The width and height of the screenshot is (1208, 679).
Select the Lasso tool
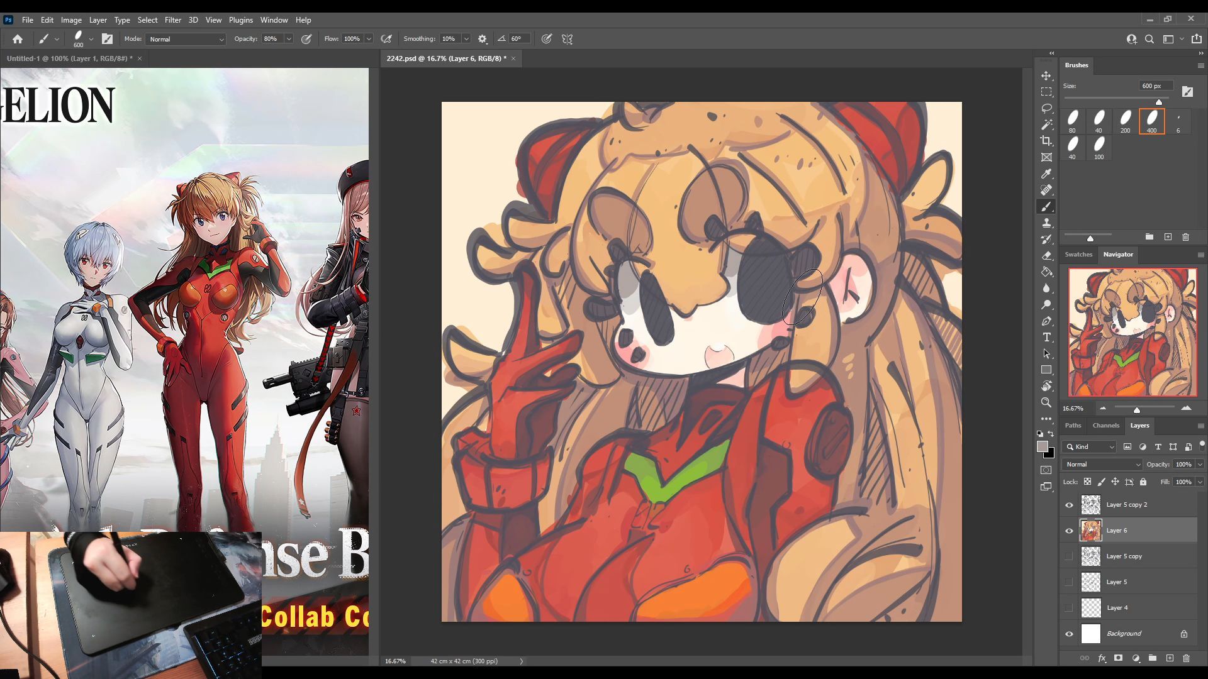[1046, 108]
